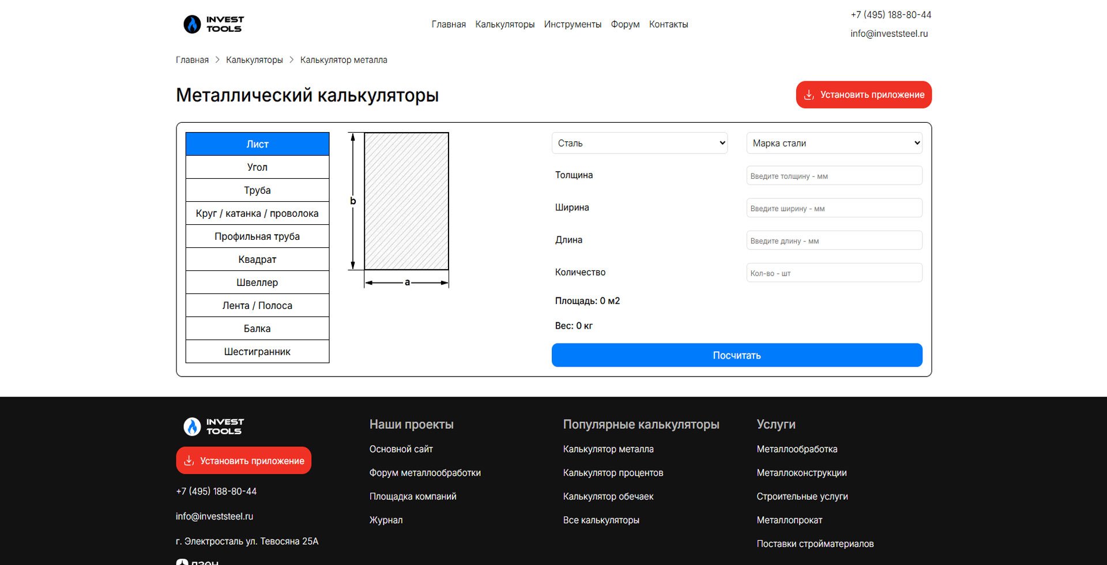The width and height of the screenshot is (1107, 565).
Task: Click the sheet dimension diagram image
Action: pyautogui.click(x=399, y=209)
